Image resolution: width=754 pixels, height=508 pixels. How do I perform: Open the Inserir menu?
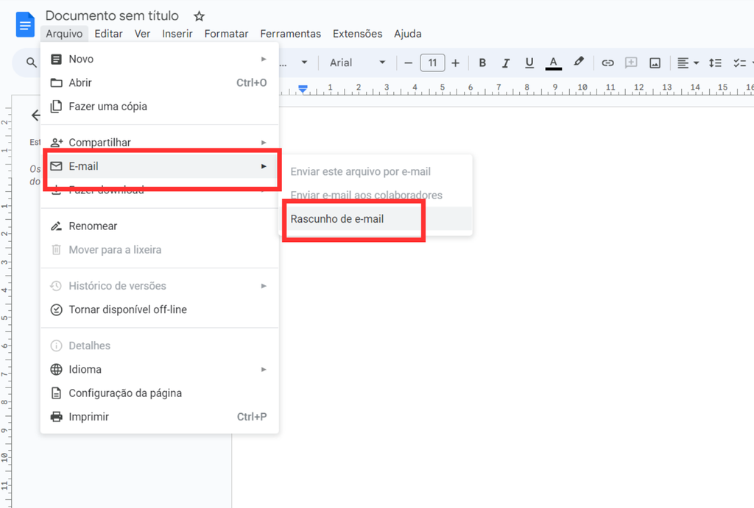click(x=177, y=34)
